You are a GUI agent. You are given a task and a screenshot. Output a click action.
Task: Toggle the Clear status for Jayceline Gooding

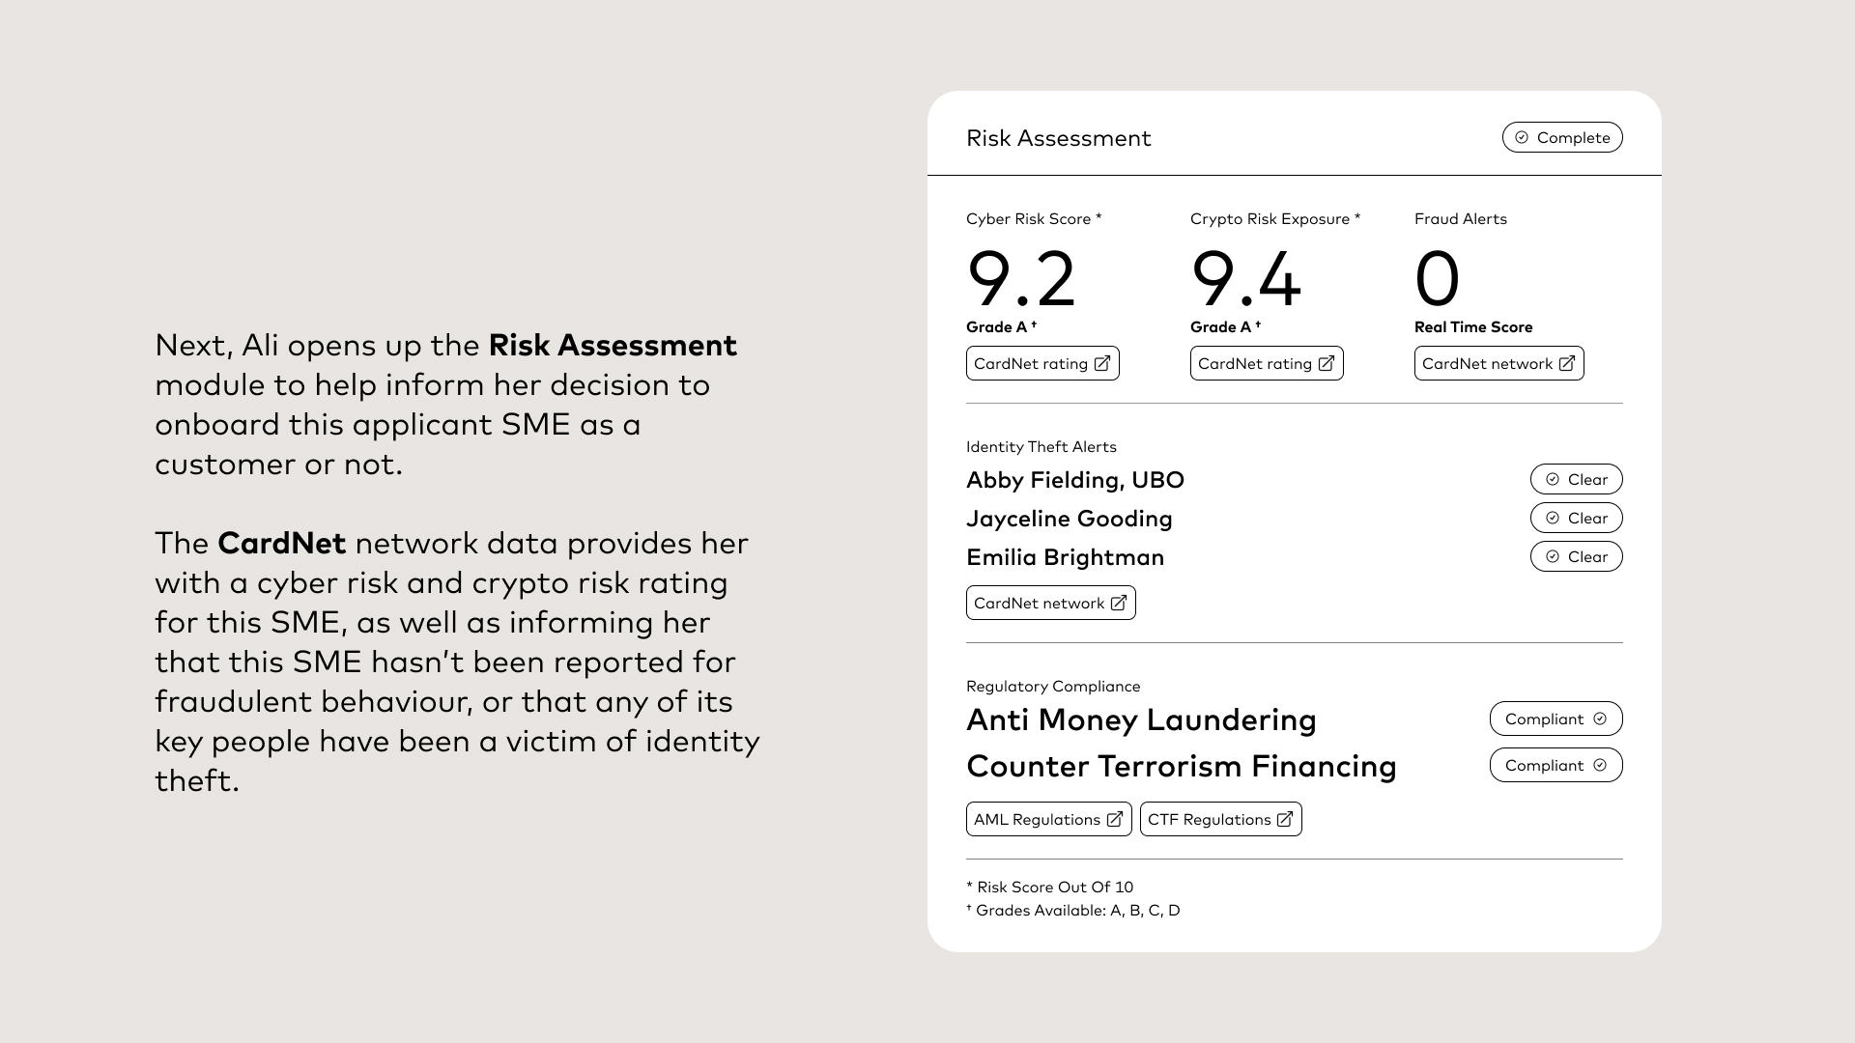1576,518
